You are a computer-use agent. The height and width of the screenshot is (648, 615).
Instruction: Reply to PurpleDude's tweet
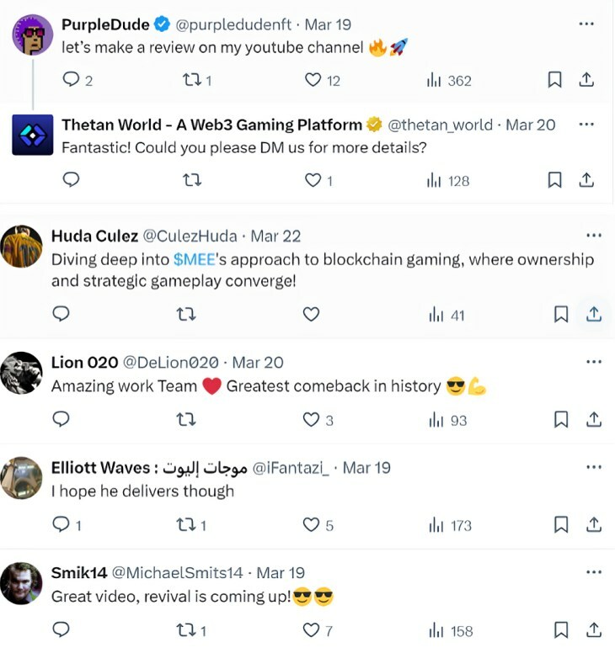tap(72, 80)
